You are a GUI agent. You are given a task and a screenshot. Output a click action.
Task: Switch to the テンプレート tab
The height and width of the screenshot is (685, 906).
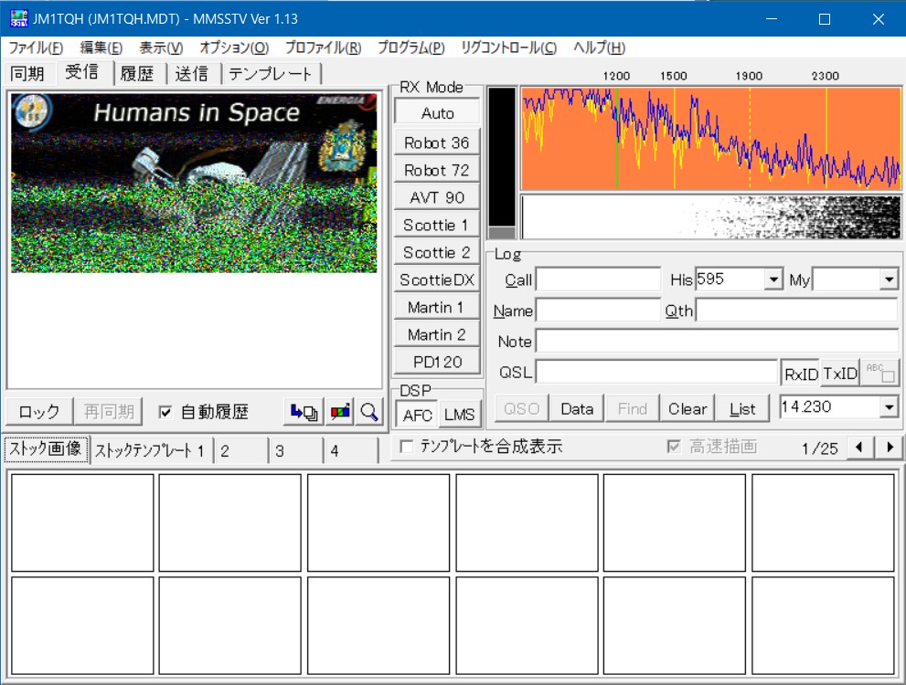point(270,73)
